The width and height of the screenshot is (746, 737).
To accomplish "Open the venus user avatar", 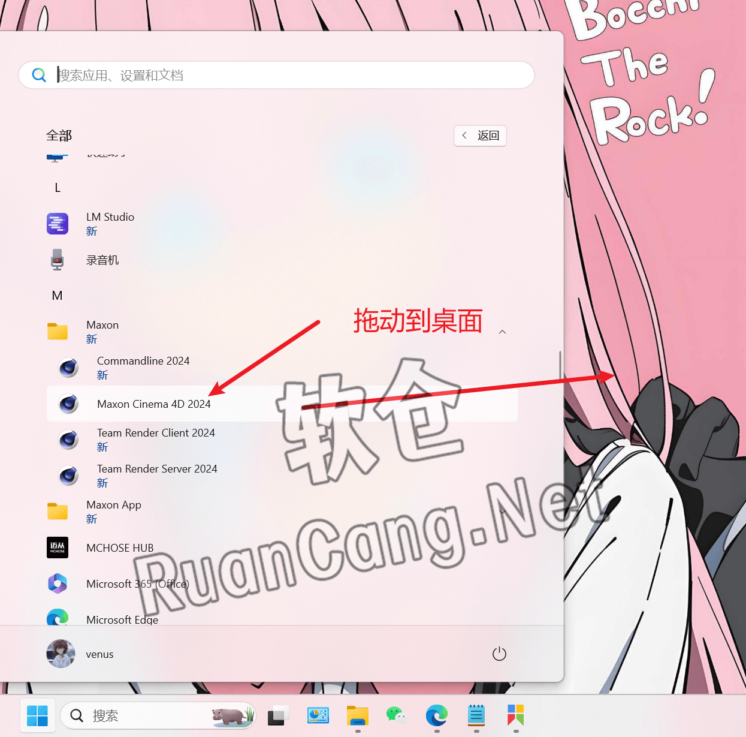I will coord(61,654).
